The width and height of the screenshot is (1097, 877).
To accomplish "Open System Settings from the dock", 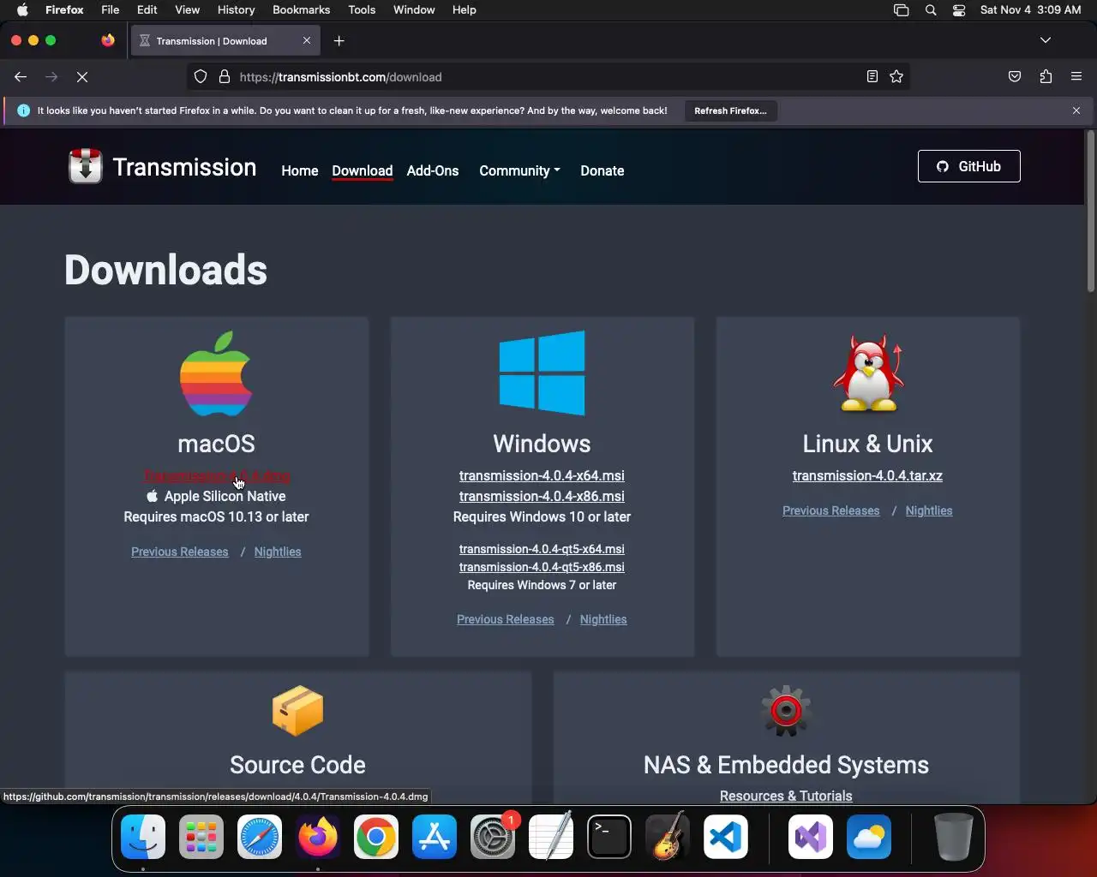I will click(493, 837).
